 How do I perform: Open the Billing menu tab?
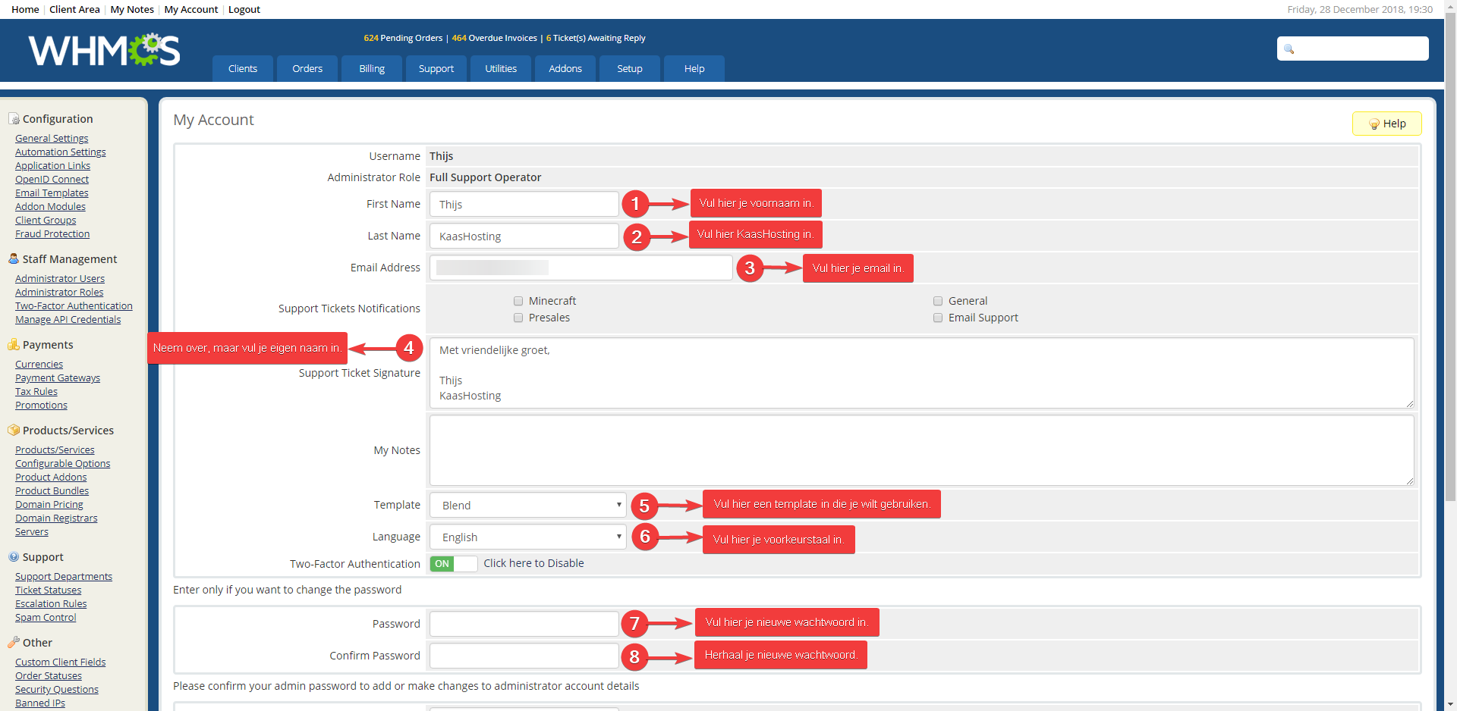[372, 69]
